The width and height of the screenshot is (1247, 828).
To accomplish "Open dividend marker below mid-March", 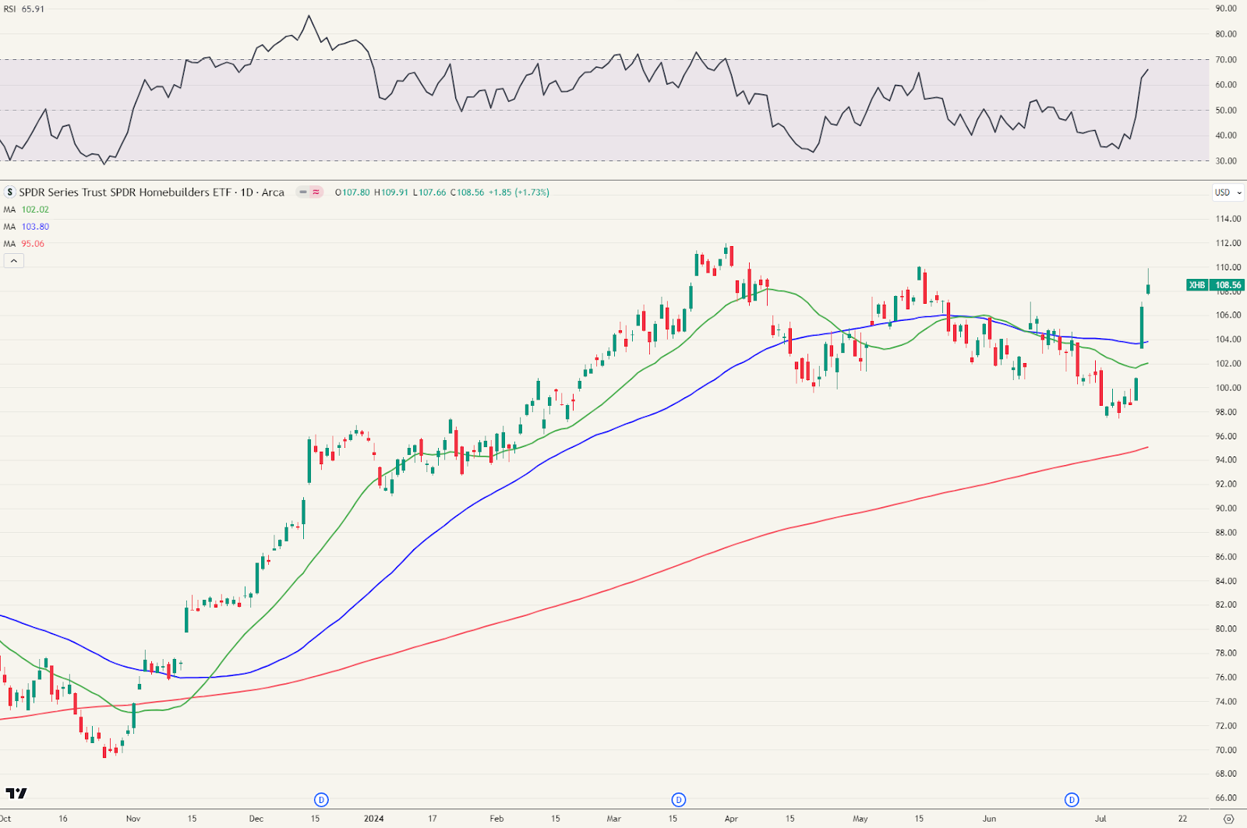I will (x=679, y=800).
